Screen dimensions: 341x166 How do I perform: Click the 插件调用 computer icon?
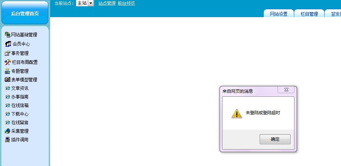(x=7, y=140)
